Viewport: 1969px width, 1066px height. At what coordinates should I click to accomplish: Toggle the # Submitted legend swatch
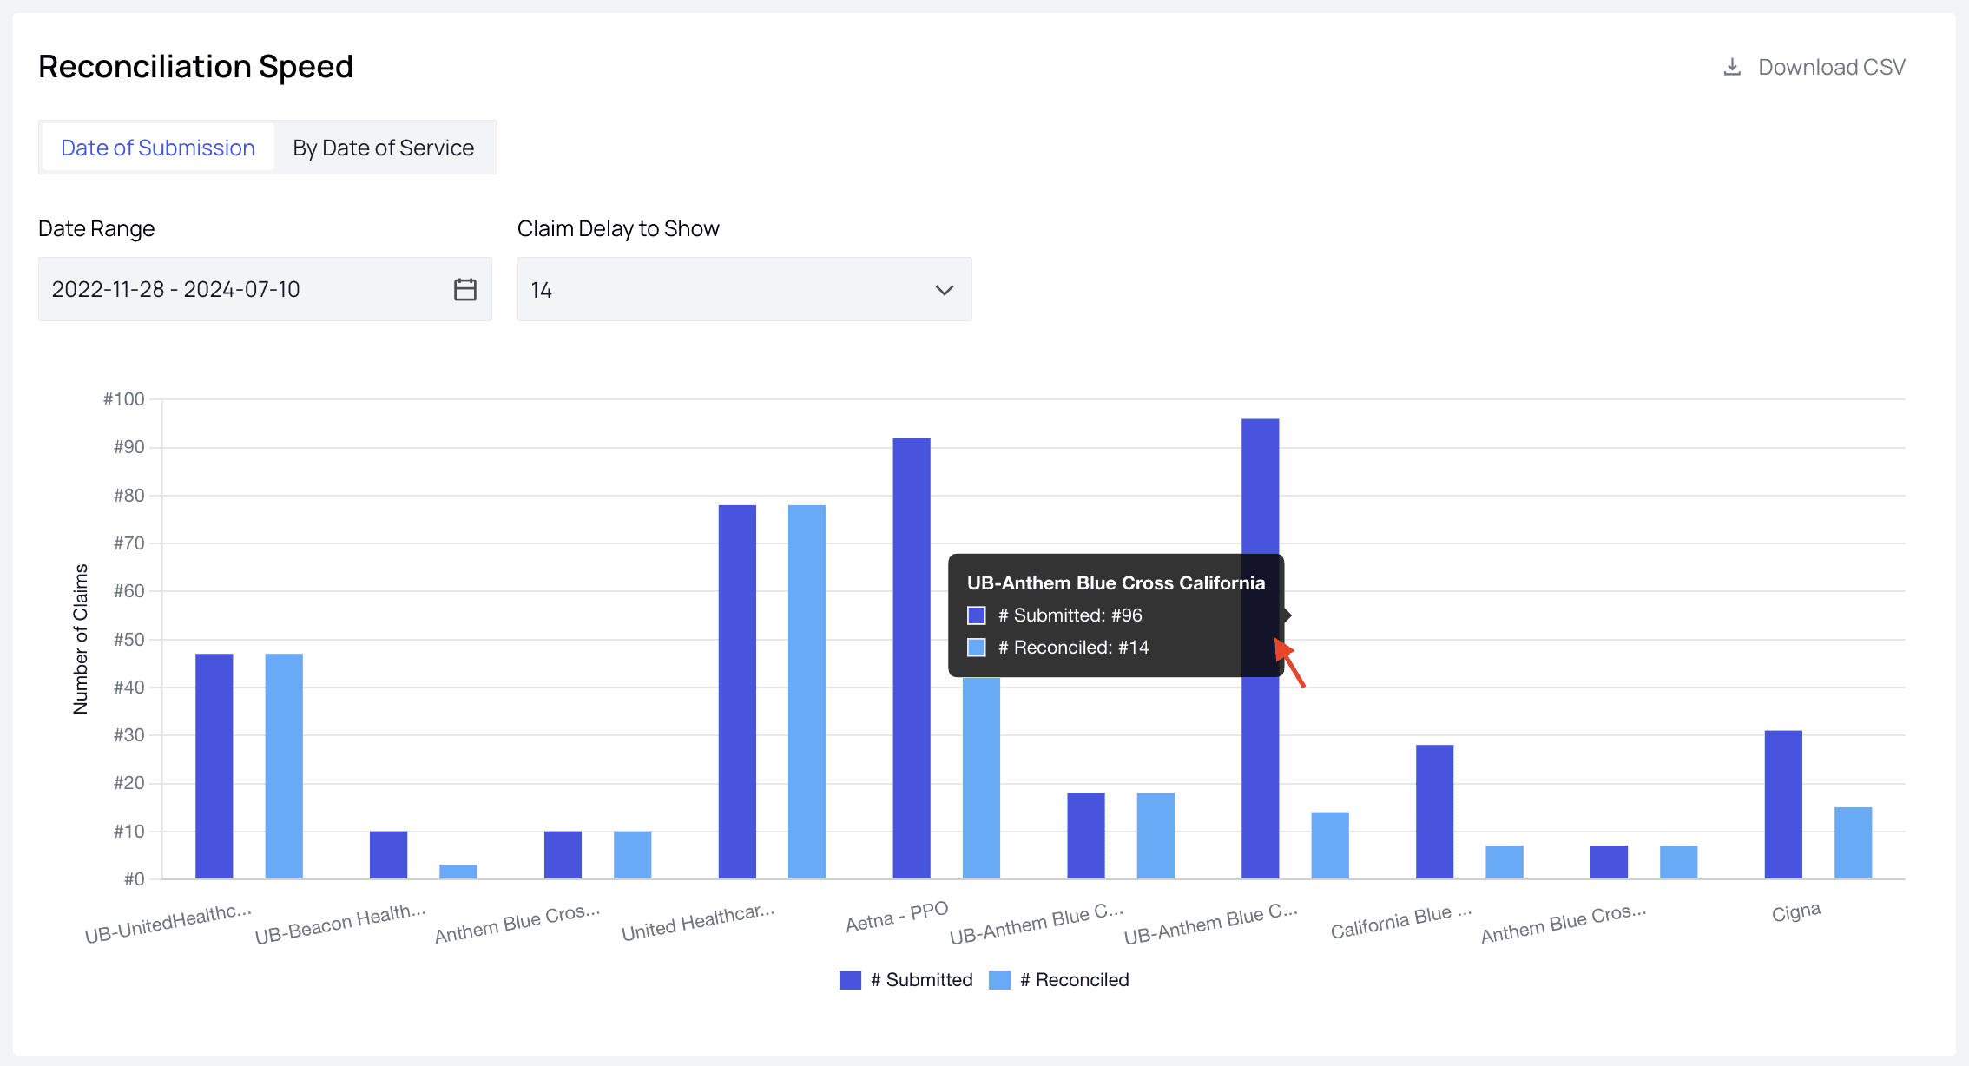(850, 980)
